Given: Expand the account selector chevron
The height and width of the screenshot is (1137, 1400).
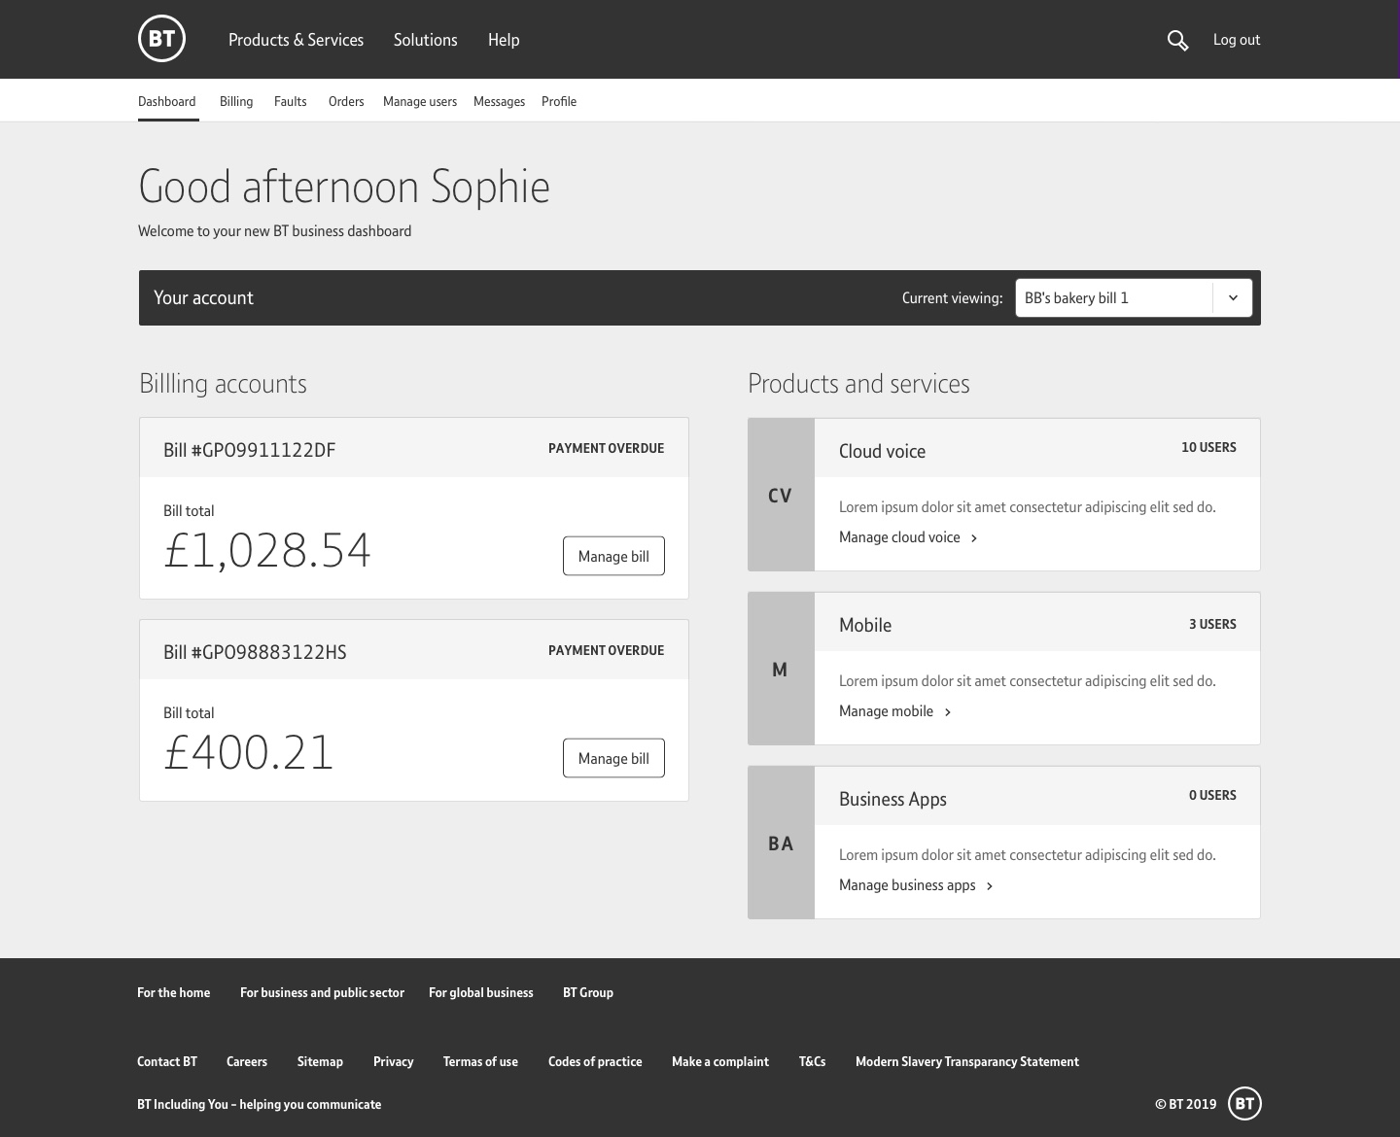Looking at the screenshot, I should 1233,298.
